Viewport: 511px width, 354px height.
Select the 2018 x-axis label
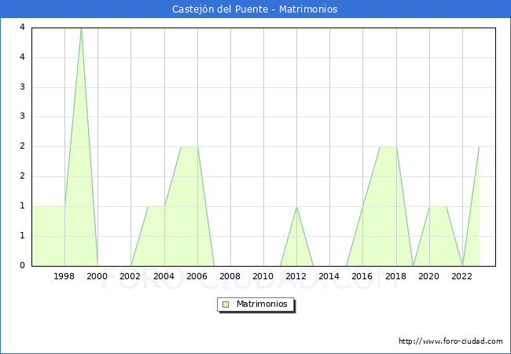[x=396, y=276]
